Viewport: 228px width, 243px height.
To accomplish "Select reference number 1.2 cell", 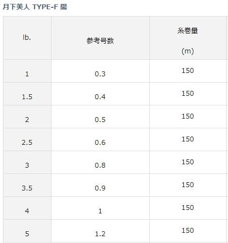I will click(x=100, y=231).
